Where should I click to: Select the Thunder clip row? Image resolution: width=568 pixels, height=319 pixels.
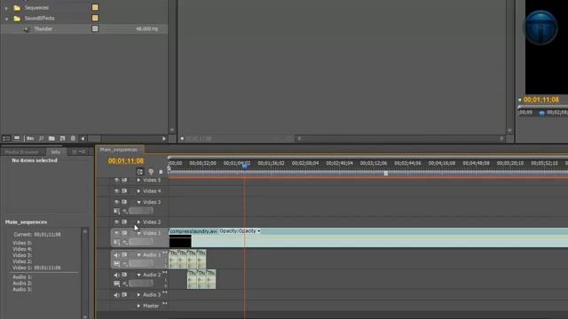click(84, 29)
